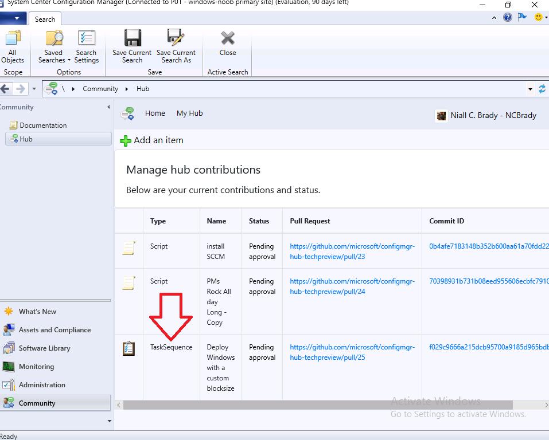
Task: Select Hub node in the tree
Action: coord(59,139)
